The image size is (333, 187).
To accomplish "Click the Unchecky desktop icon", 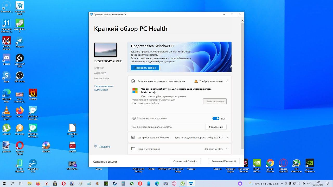I will click(20, 129).
